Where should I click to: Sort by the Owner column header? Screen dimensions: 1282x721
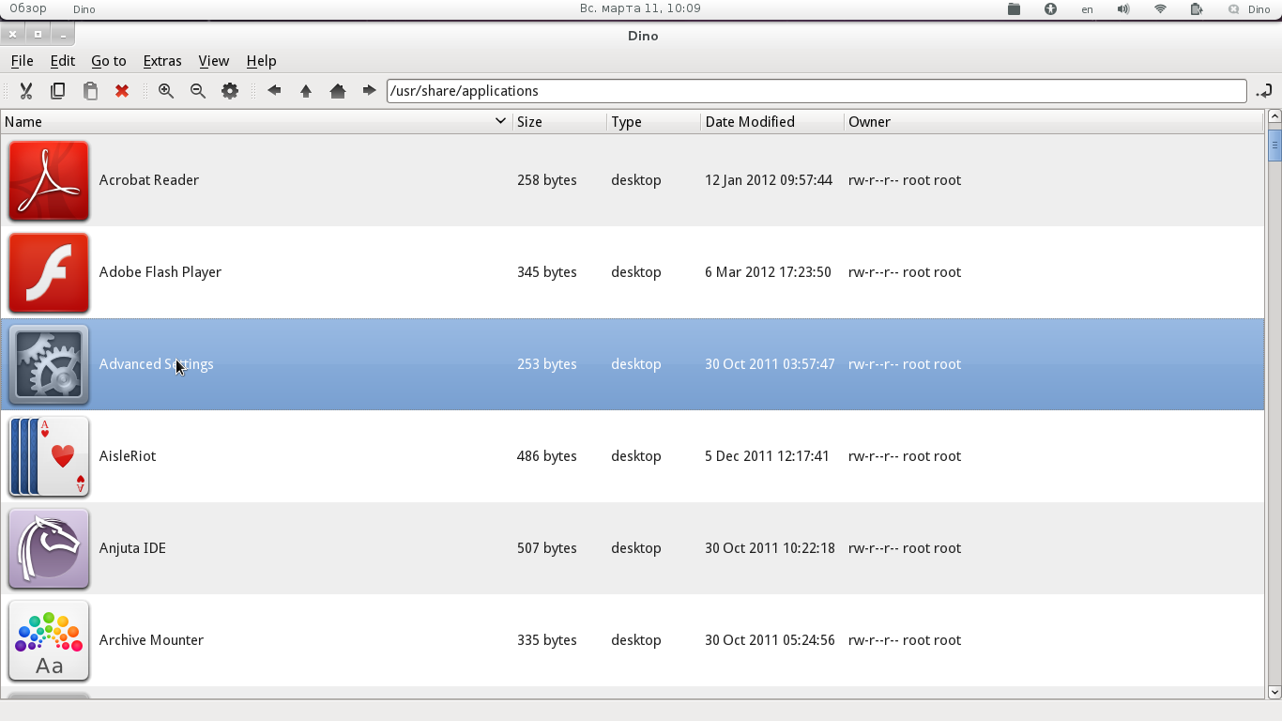1054,122
